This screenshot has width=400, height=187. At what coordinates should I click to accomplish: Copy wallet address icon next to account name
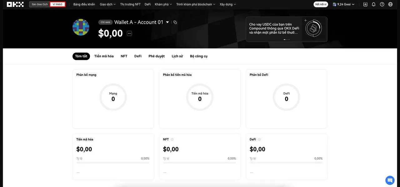pos(175,22)
